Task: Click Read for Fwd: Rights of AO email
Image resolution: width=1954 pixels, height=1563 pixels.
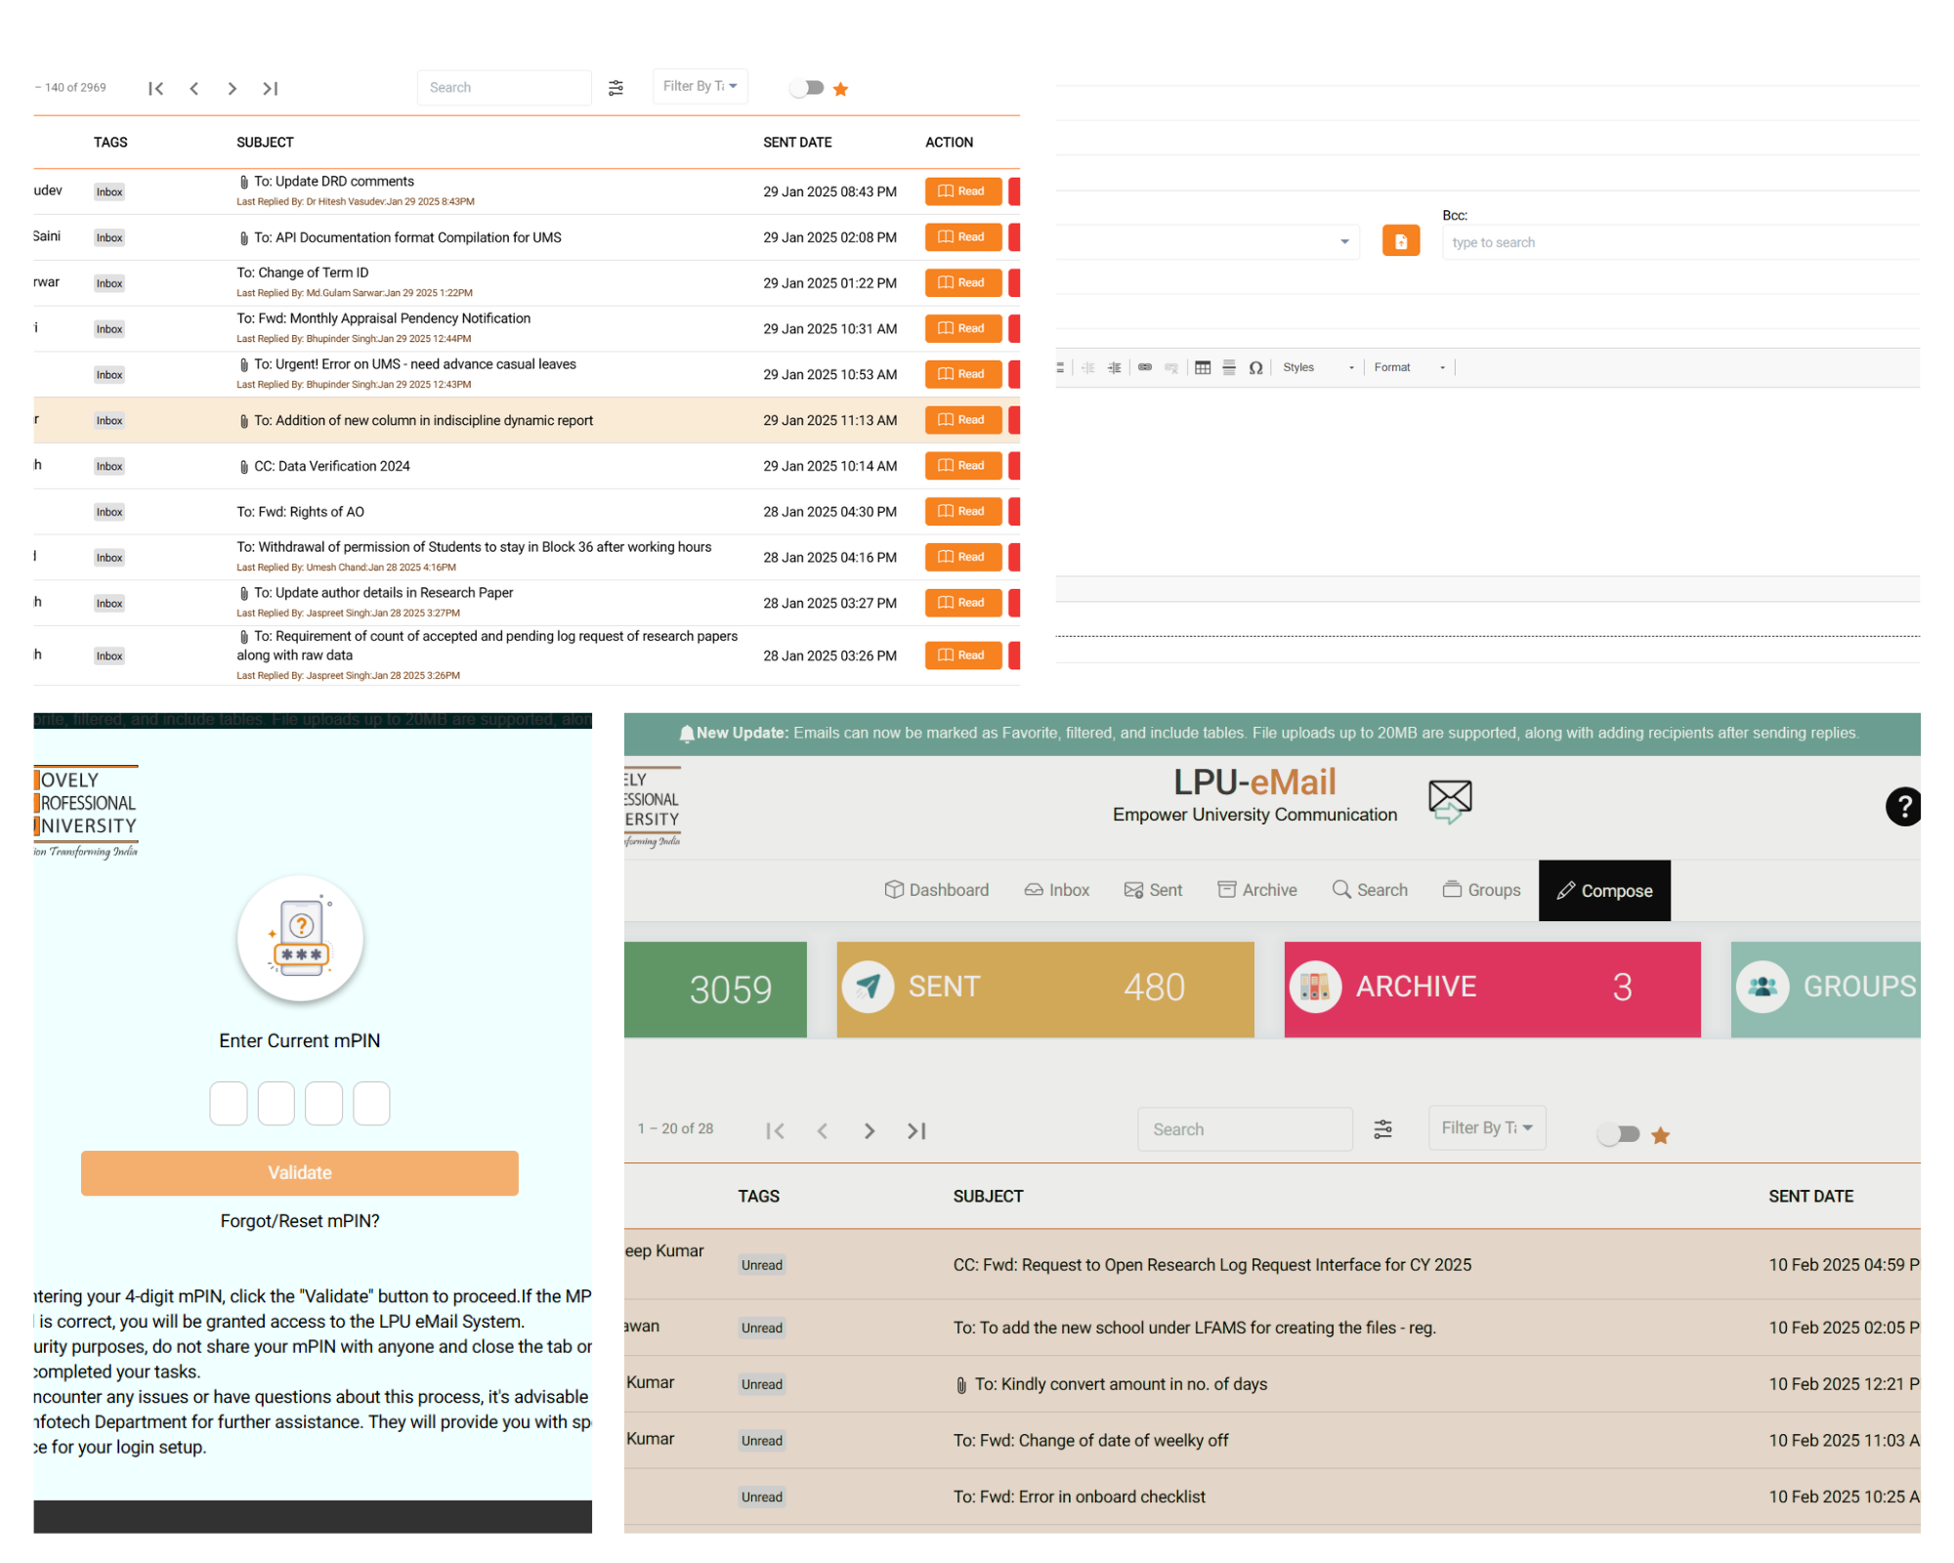Action: 963,512
